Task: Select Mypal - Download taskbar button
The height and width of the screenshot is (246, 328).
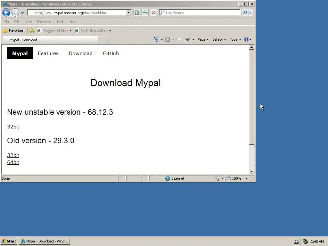Action: [x=45, y=241]
